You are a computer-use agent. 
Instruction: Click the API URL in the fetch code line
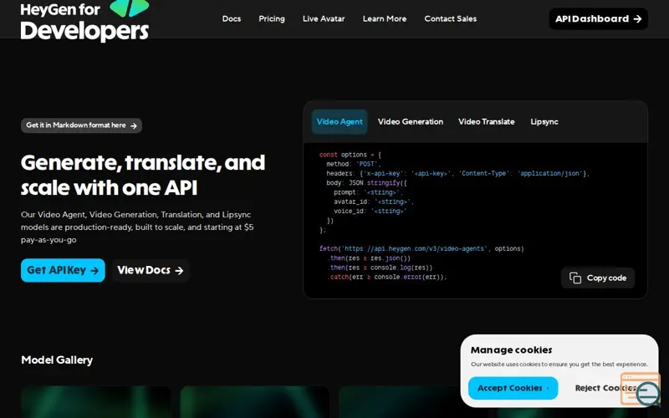415,248
